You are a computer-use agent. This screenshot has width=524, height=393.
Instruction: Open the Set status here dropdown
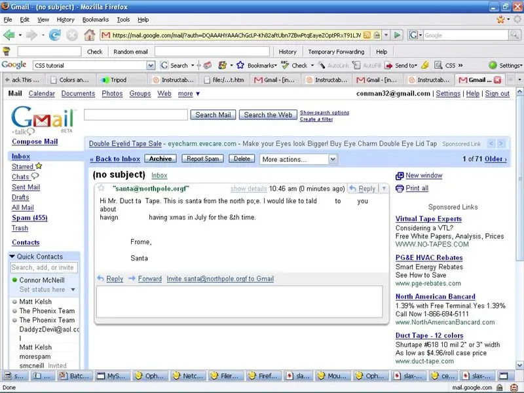[x=73, y=290]
